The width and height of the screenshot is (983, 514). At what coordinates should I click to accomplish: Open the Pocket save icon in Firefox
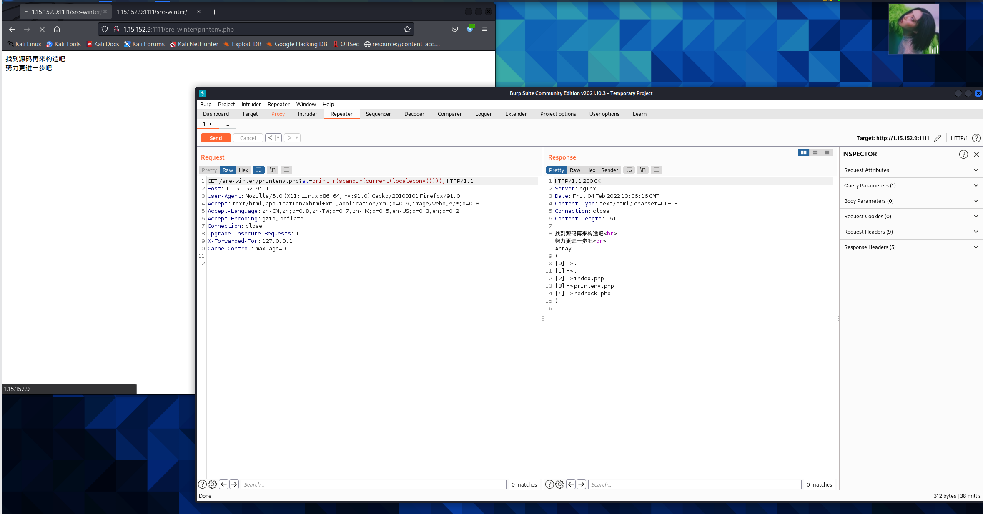click(x=455, y=29)
